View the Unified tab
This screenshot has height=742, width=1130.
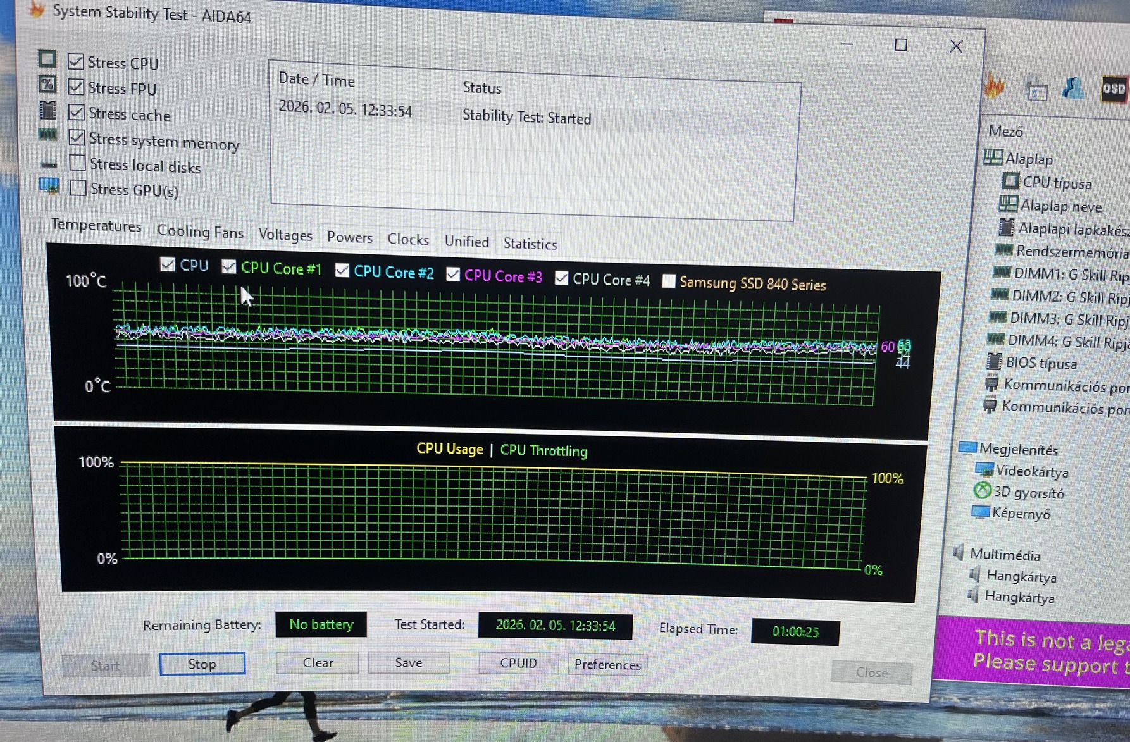(x=467, y=242)
